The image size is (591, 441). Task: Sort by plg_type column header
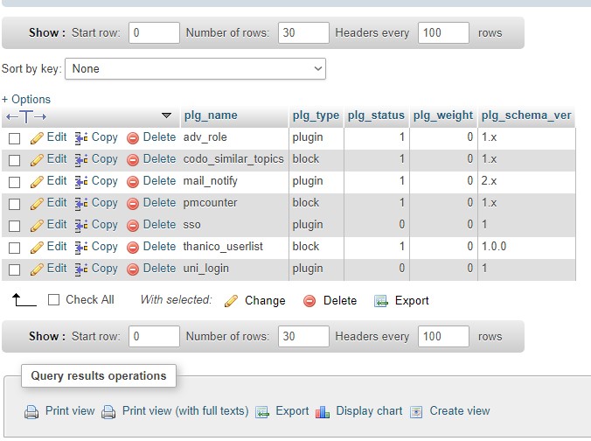click(x=316, y=115)
